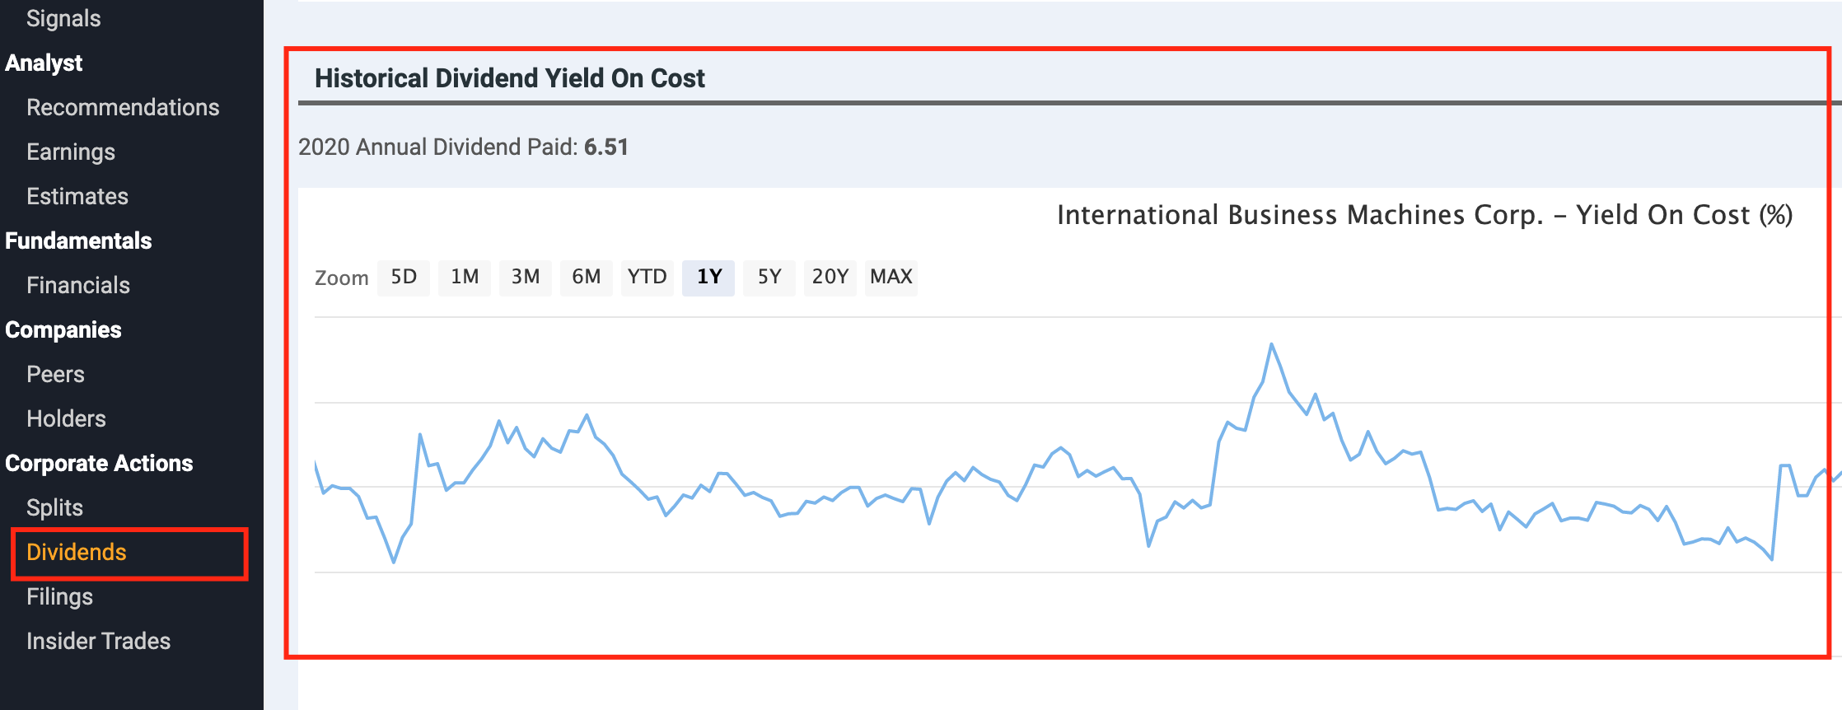Select the Analyst section header
1842x710 pixels.
point(44,63)
